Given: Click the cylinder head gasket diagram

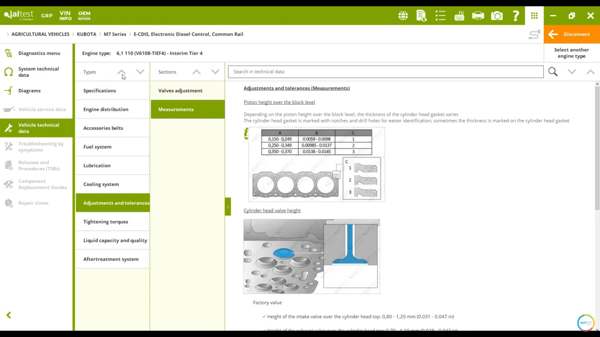Looking at the screenshot, I should click(296, 184).
